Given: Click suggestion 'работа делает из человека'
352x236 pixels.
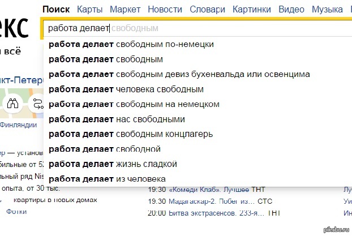Looking at the screenshot, I should [107, 179].
